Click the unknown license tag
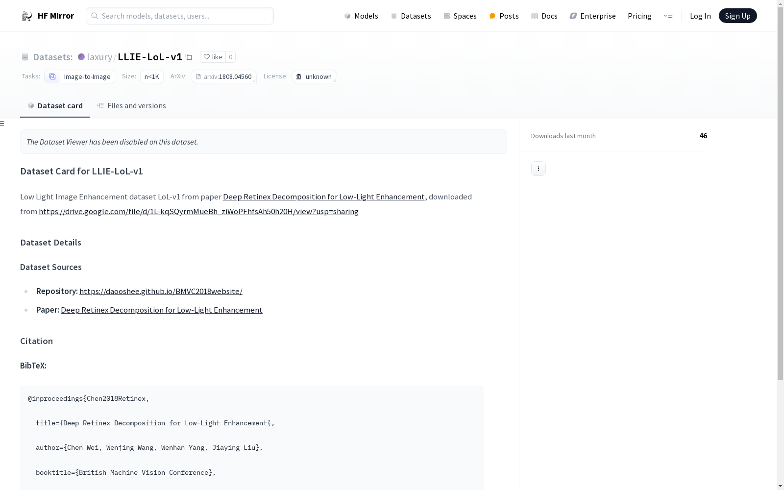This screenshot has width=784, height=490. pyautogui.click(x=314, y=76)
